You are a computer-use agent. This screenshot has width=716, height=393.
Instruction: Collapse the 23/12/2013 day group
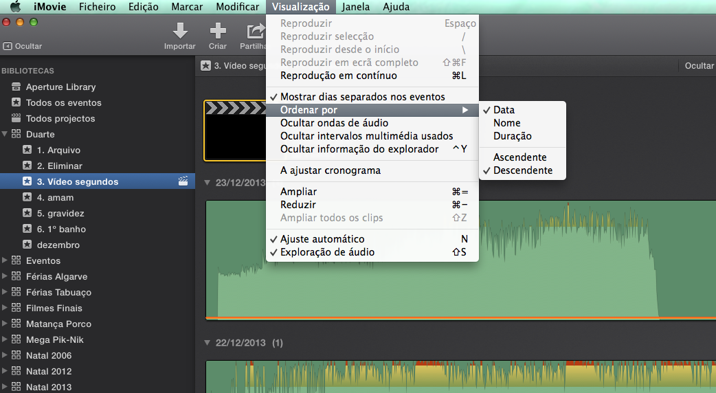pyautogui.click(x=208, y=183)
